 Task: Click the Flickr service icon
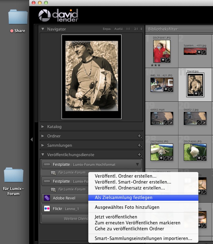tap(47, 209)
